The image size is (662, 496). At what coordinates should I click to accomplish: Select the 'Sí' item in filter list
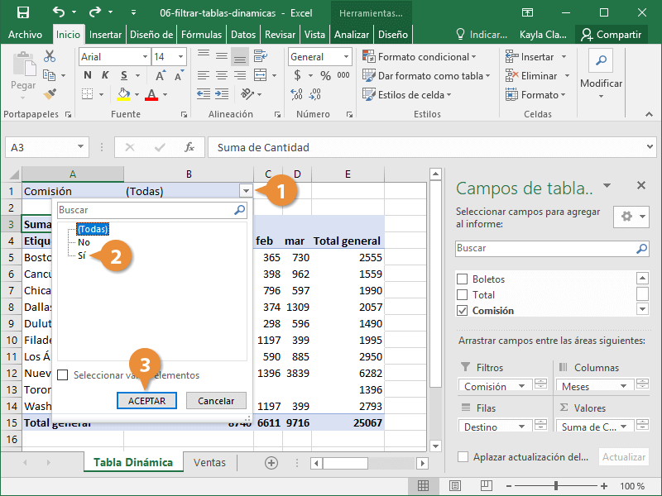pyautogui.click(x=82, y=256)
